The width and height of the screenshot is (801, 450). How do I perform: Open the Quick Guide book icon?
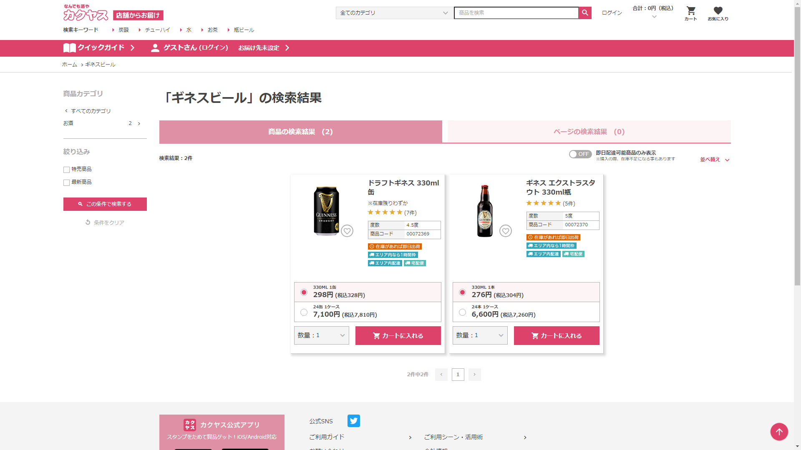coord(69,48)
